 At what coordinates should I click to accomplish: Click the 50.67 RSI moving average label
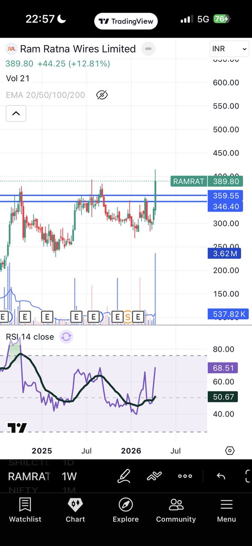(x=223, y=397)
